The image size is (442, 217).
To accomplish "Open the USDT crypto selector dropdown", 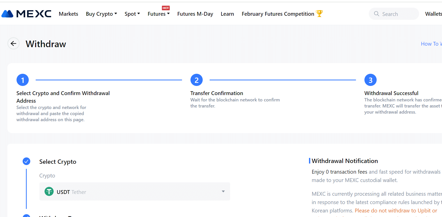I will [x=135, y=191].
